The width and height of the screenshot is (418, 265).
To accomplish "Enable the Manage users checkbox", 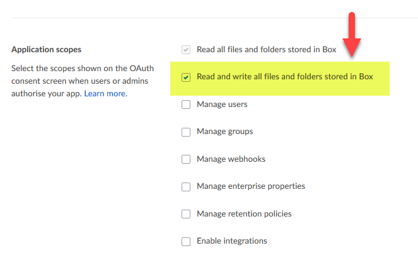I will coord(186,105).
